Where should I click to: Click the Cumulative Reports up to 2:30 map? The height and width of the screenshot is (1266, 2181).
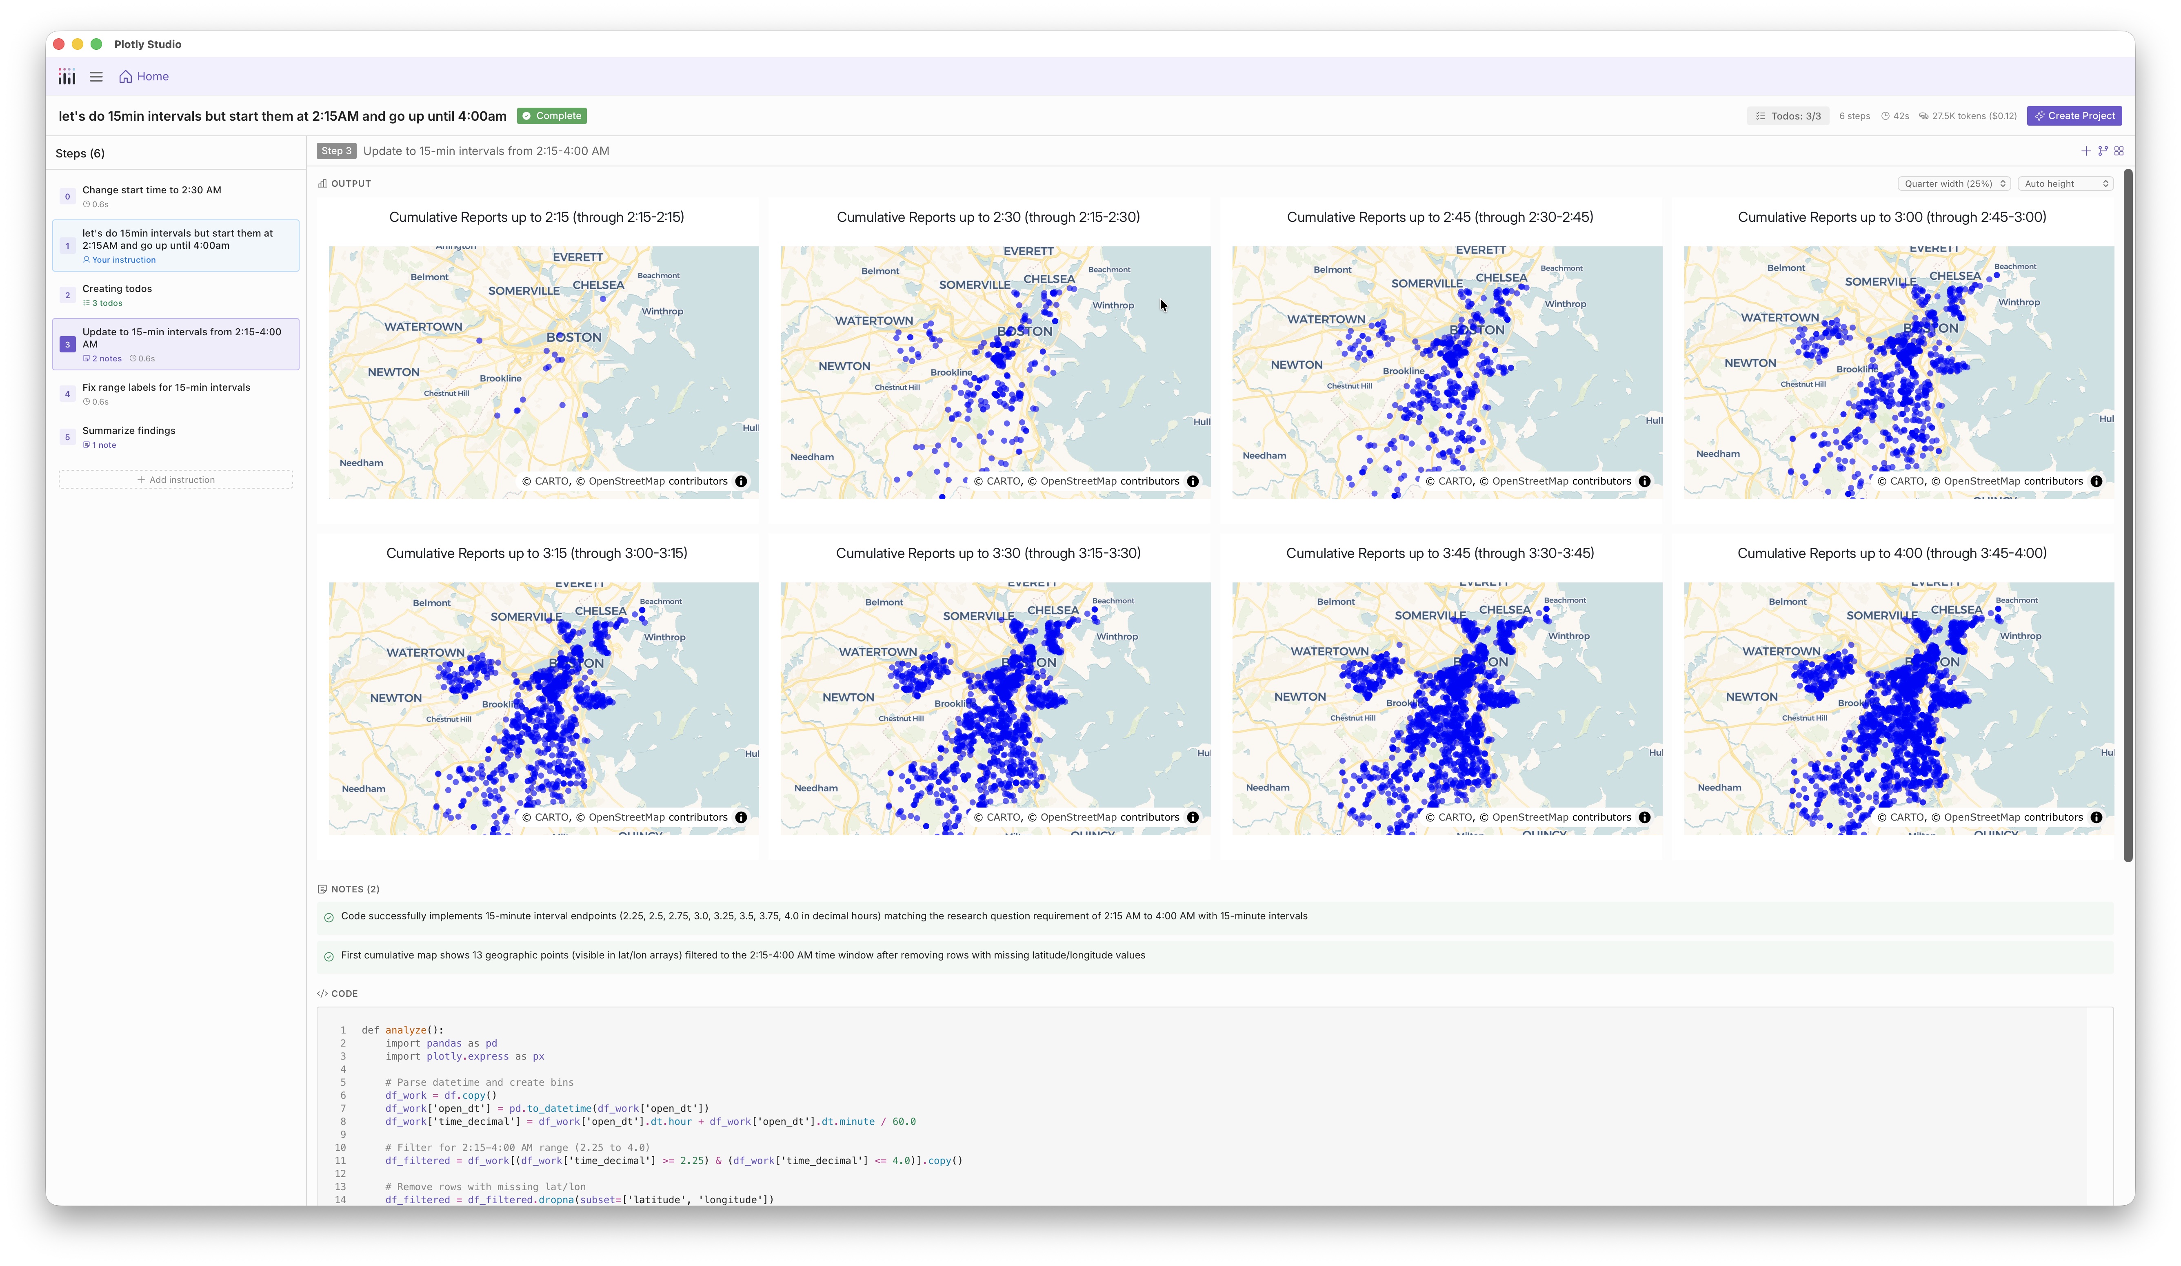pos(995,373)
